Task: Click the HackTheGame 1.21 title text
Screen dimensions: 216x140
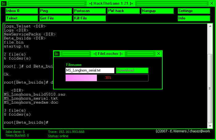Action: [111, 3]
